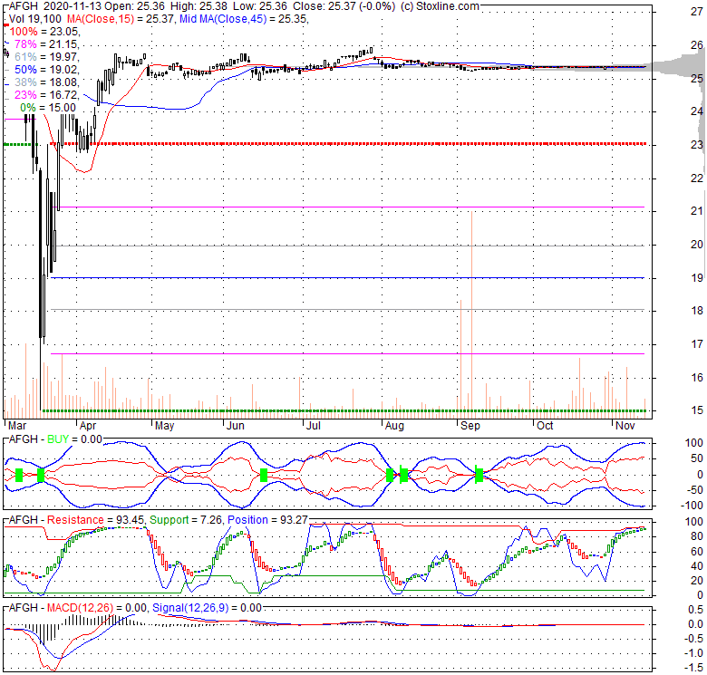
Task: Select the 'Vol 19,100' volume readout
Action: point(36,19)
